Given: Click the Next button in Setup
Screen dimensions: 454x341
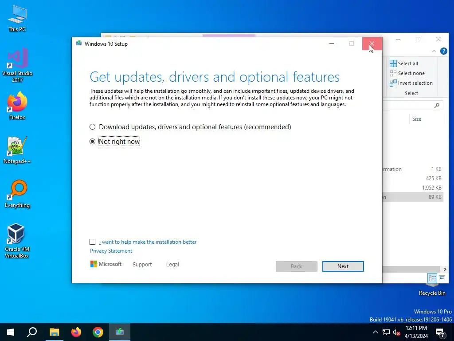Looking at the screenshot, I should [343, 266].
